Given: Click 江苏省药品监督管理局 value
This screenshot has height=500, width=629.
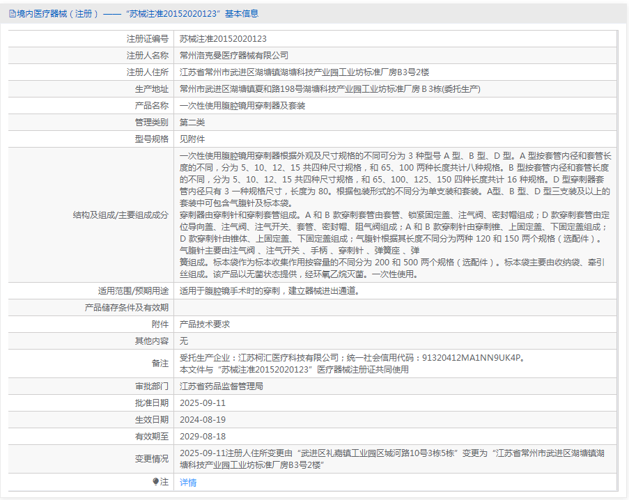Looking at the screenshot, I should click(221, 386).
